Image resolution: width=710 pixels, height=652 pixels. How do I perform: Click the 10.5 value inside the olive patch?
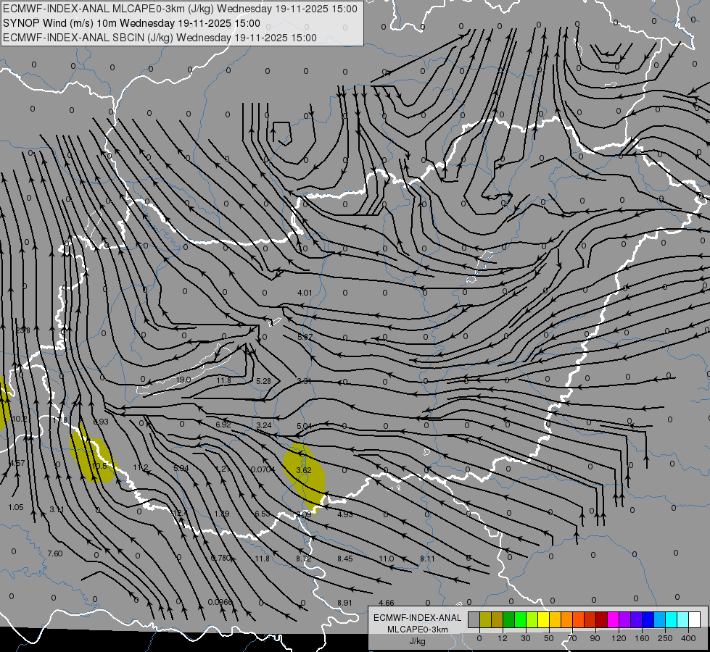click(x=99, y=466)
